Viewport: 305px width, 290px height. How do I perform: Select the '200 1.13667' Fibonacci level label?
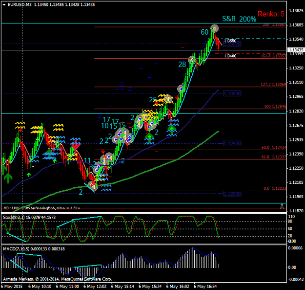(x=274, y=25)
